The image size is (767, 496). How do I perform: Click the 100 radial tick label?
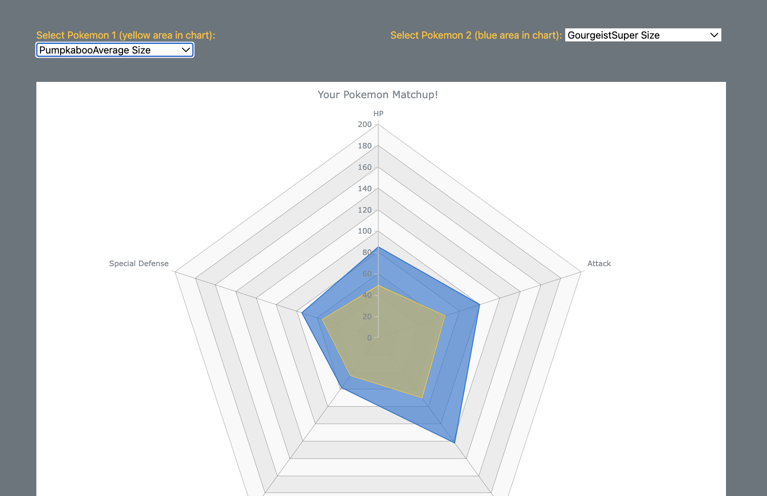point(364,231)
